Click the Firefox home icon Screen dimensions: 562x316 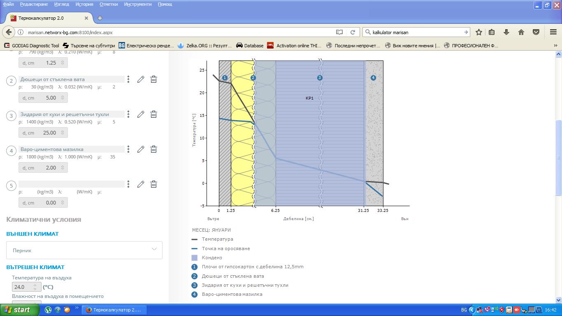coord(521,32)
